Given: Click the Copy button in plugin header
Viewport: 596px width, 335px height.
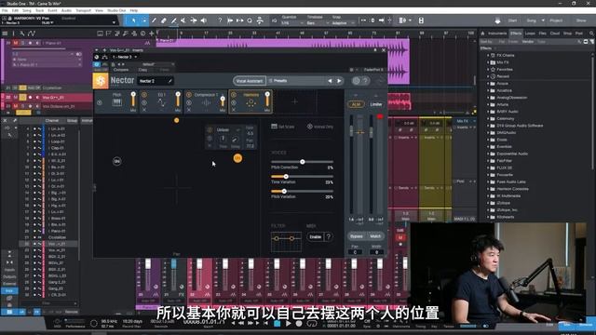Looking at the screenshot, I should coord(142,70).
